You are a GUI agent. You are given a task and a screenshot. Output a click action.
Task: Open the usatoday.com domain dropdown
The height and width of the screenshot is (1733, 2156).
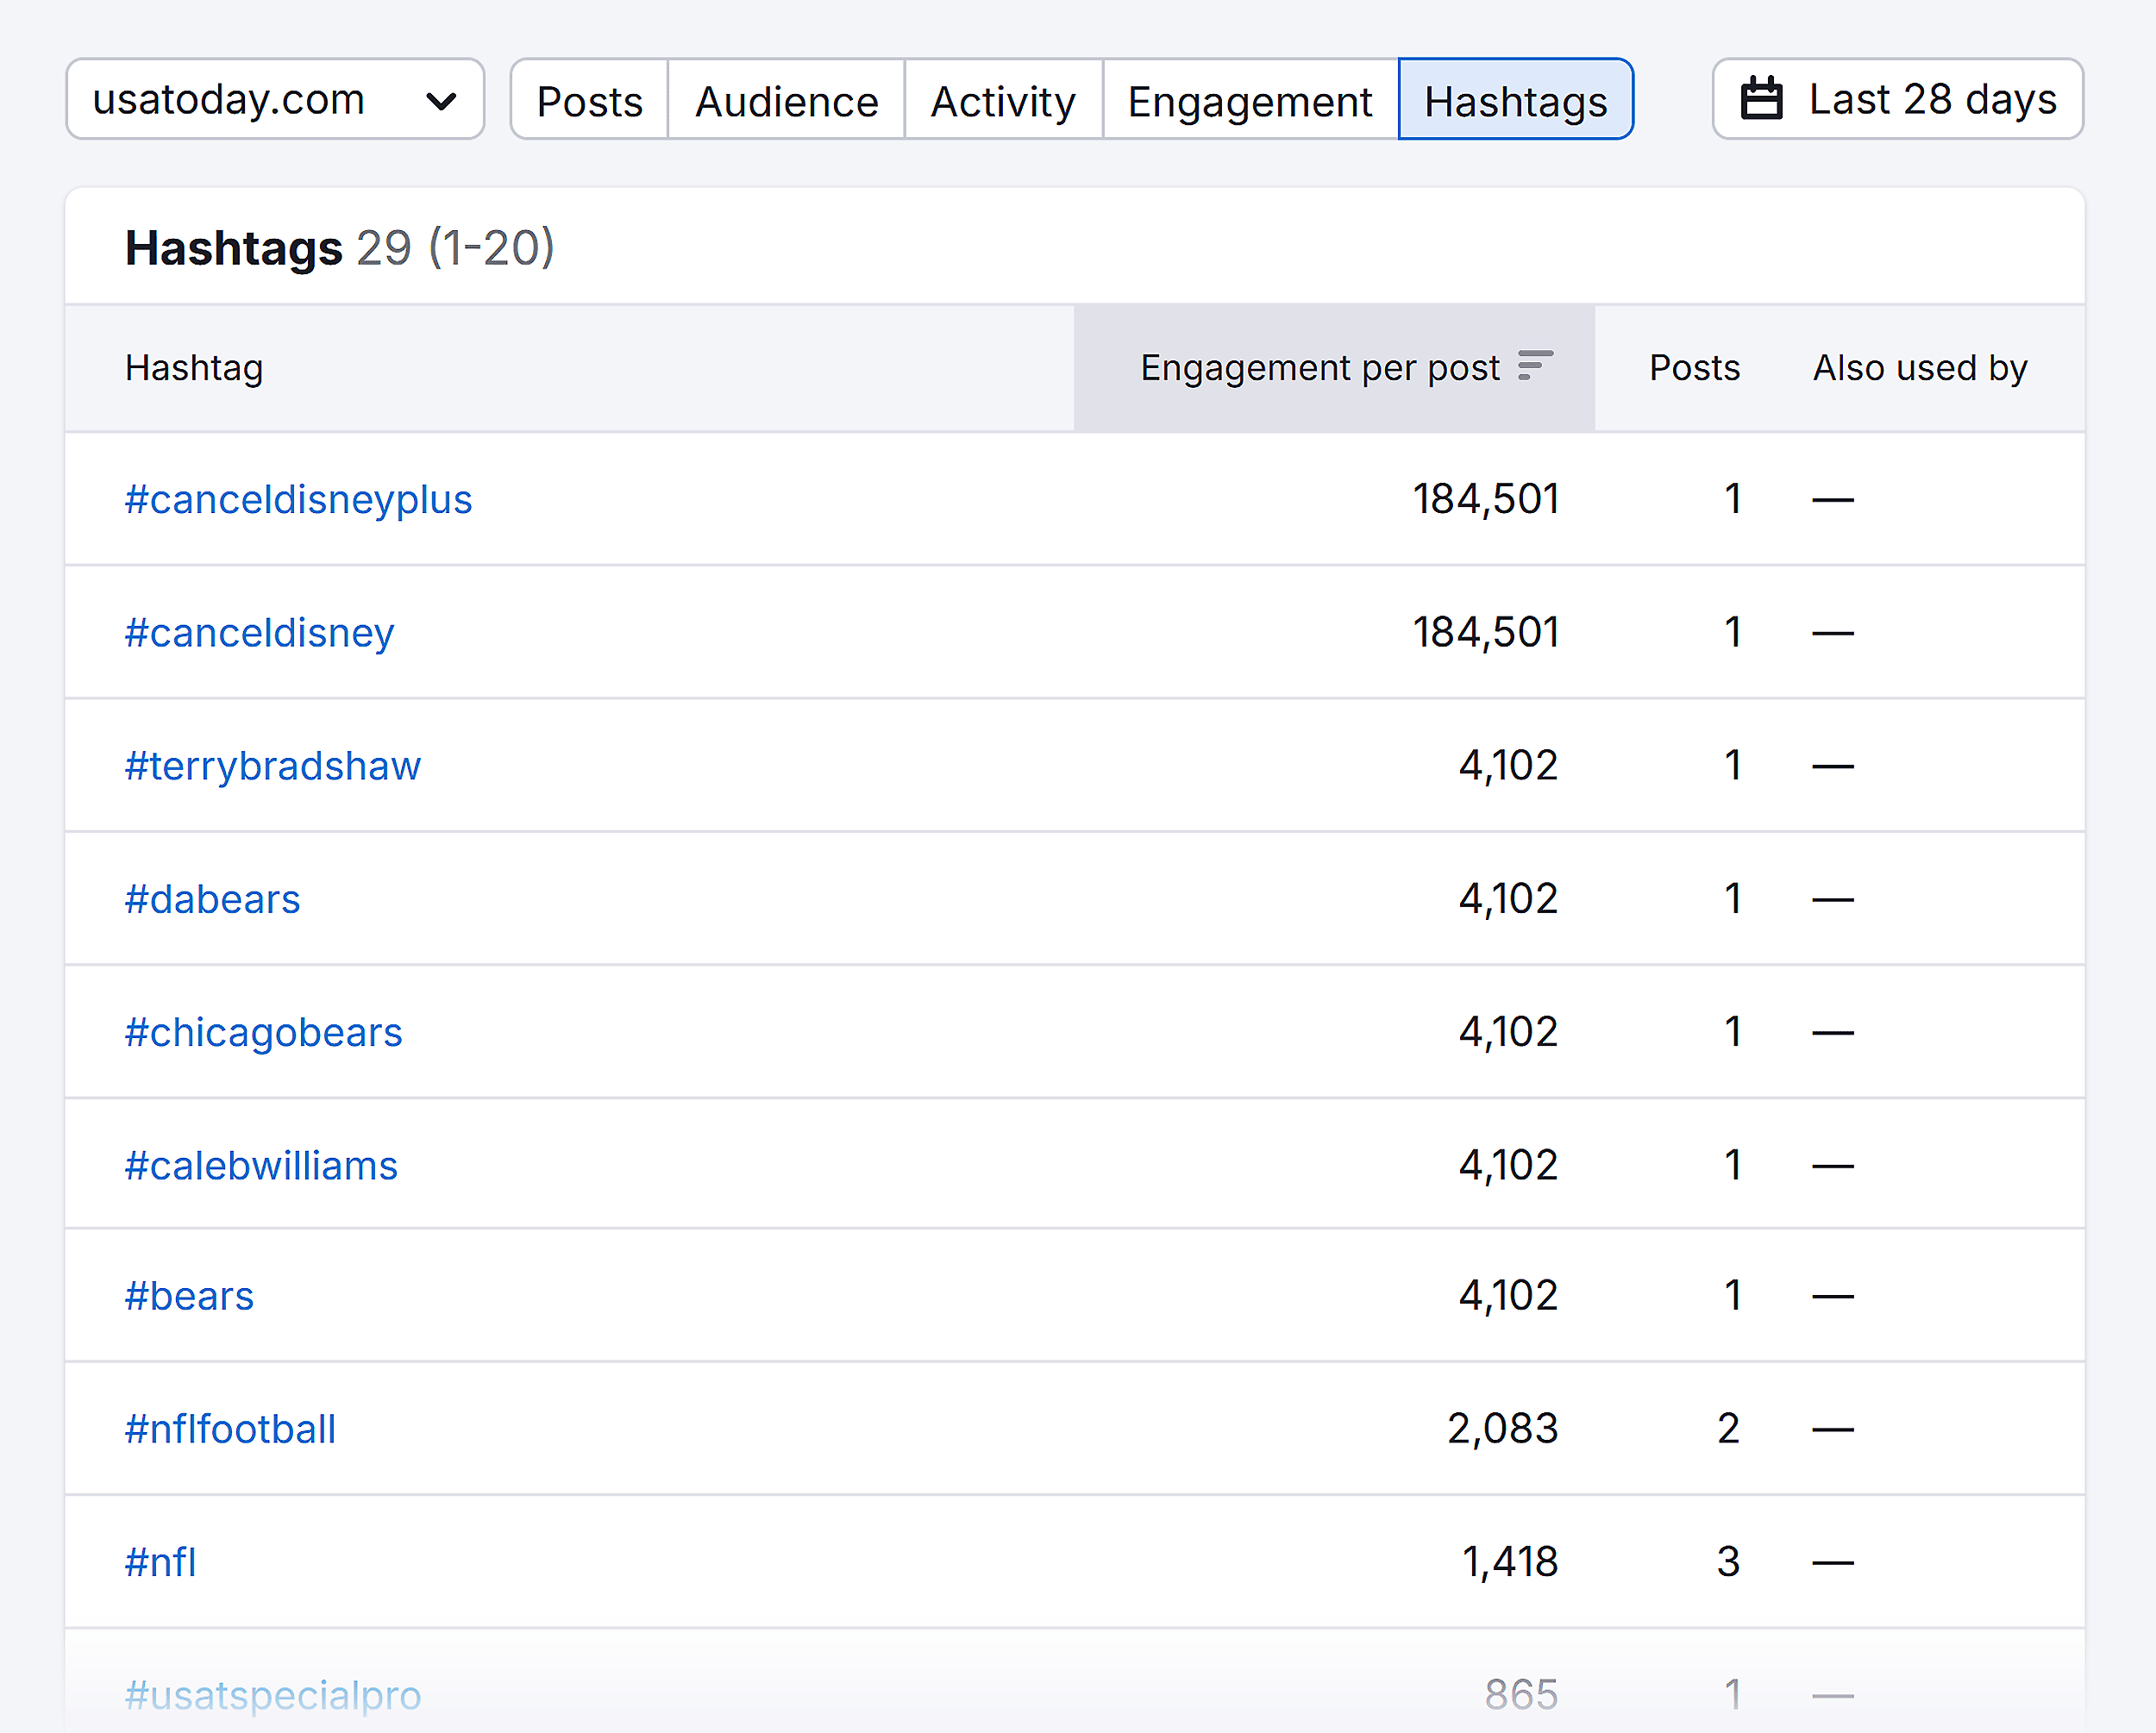pyautogui.click(x=275, y=99)
